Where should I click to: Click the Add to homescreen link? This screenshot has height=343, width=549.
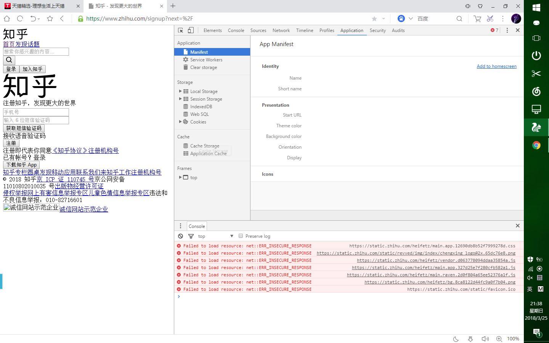[x=496, y=66]
